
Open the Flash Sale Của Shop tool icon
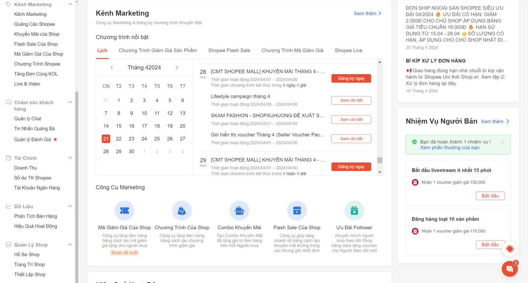(297, 210)
